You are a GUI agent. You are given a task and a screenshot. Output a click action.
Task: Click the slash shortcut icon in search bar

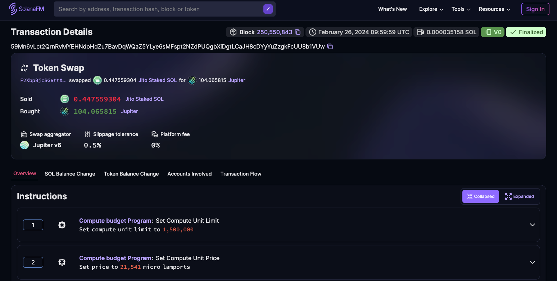[x=268, y=9]
